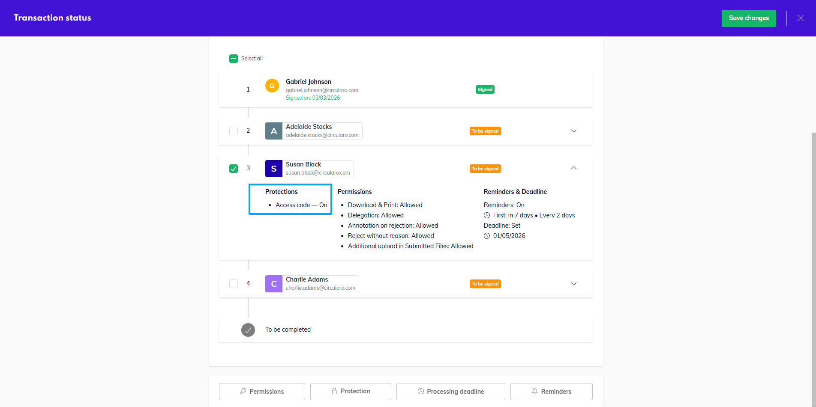The image size is (816, 407).
Task: Click the clock icon beside deadline date 01/05/2026
Action: point(487,236)
